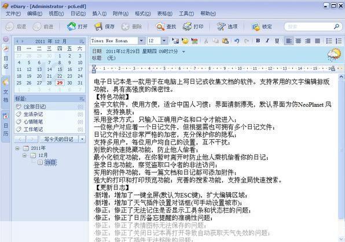Toggle bold formatting
The width and height of the screenshot is (345, 242).
pyautogui.click(x=258, y=40)
